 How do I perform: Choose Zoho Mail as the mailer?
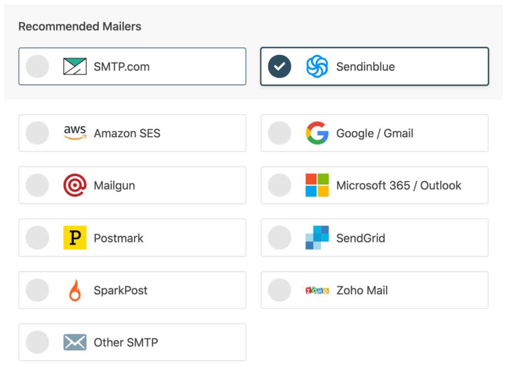pos(279,290)
